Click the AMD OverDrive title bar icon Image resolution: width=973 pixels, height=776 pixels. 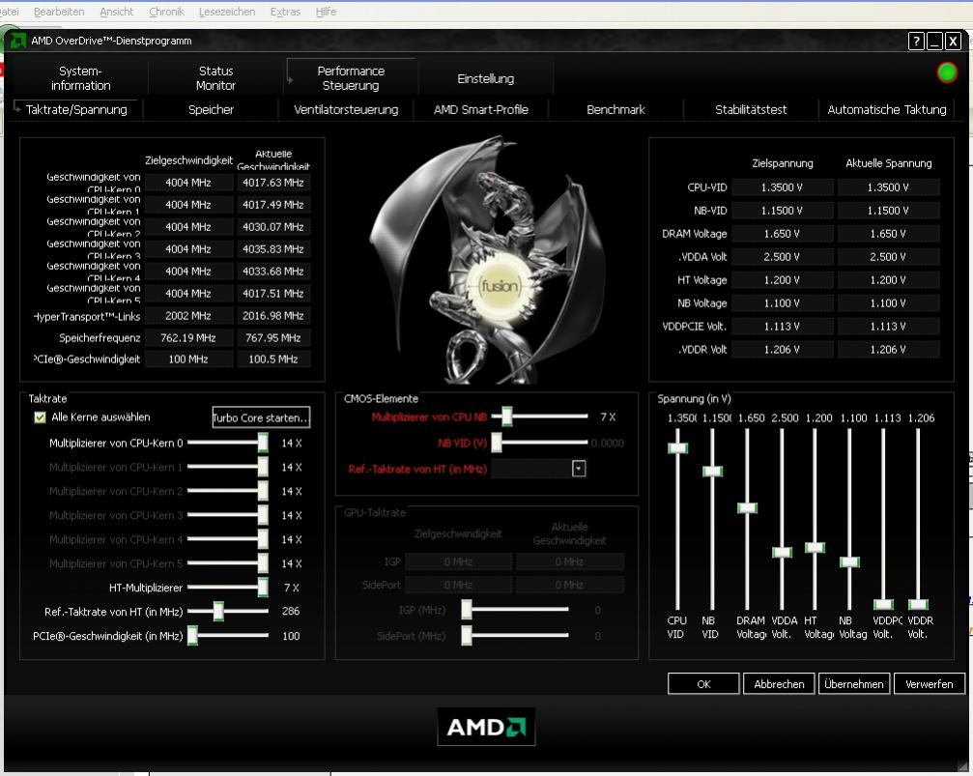pyautogui.click(x=17, y=41)
